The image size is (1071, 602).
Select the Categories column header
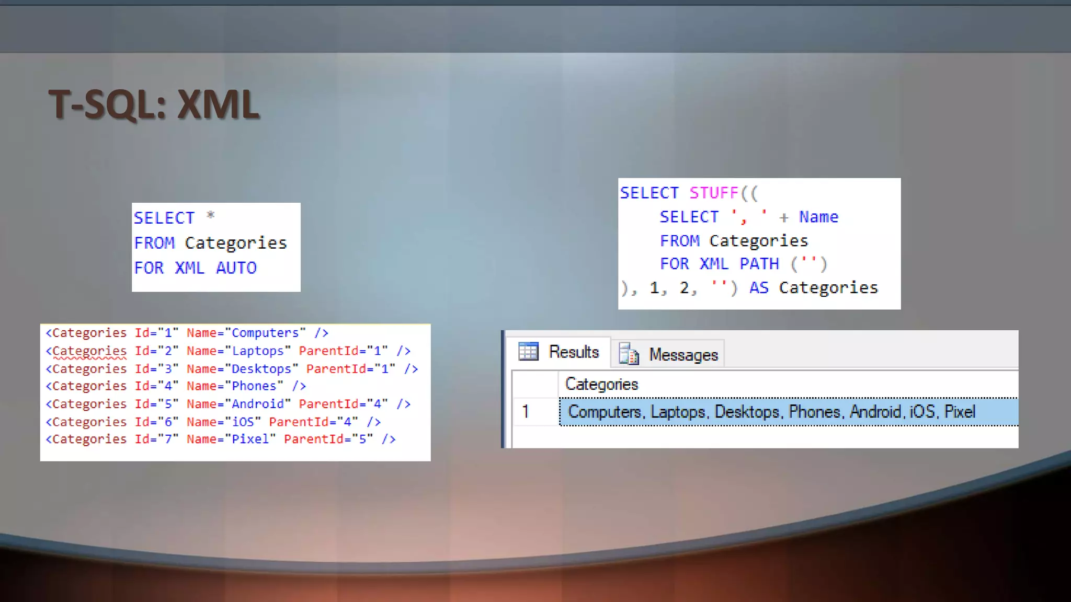click(788, 384)
